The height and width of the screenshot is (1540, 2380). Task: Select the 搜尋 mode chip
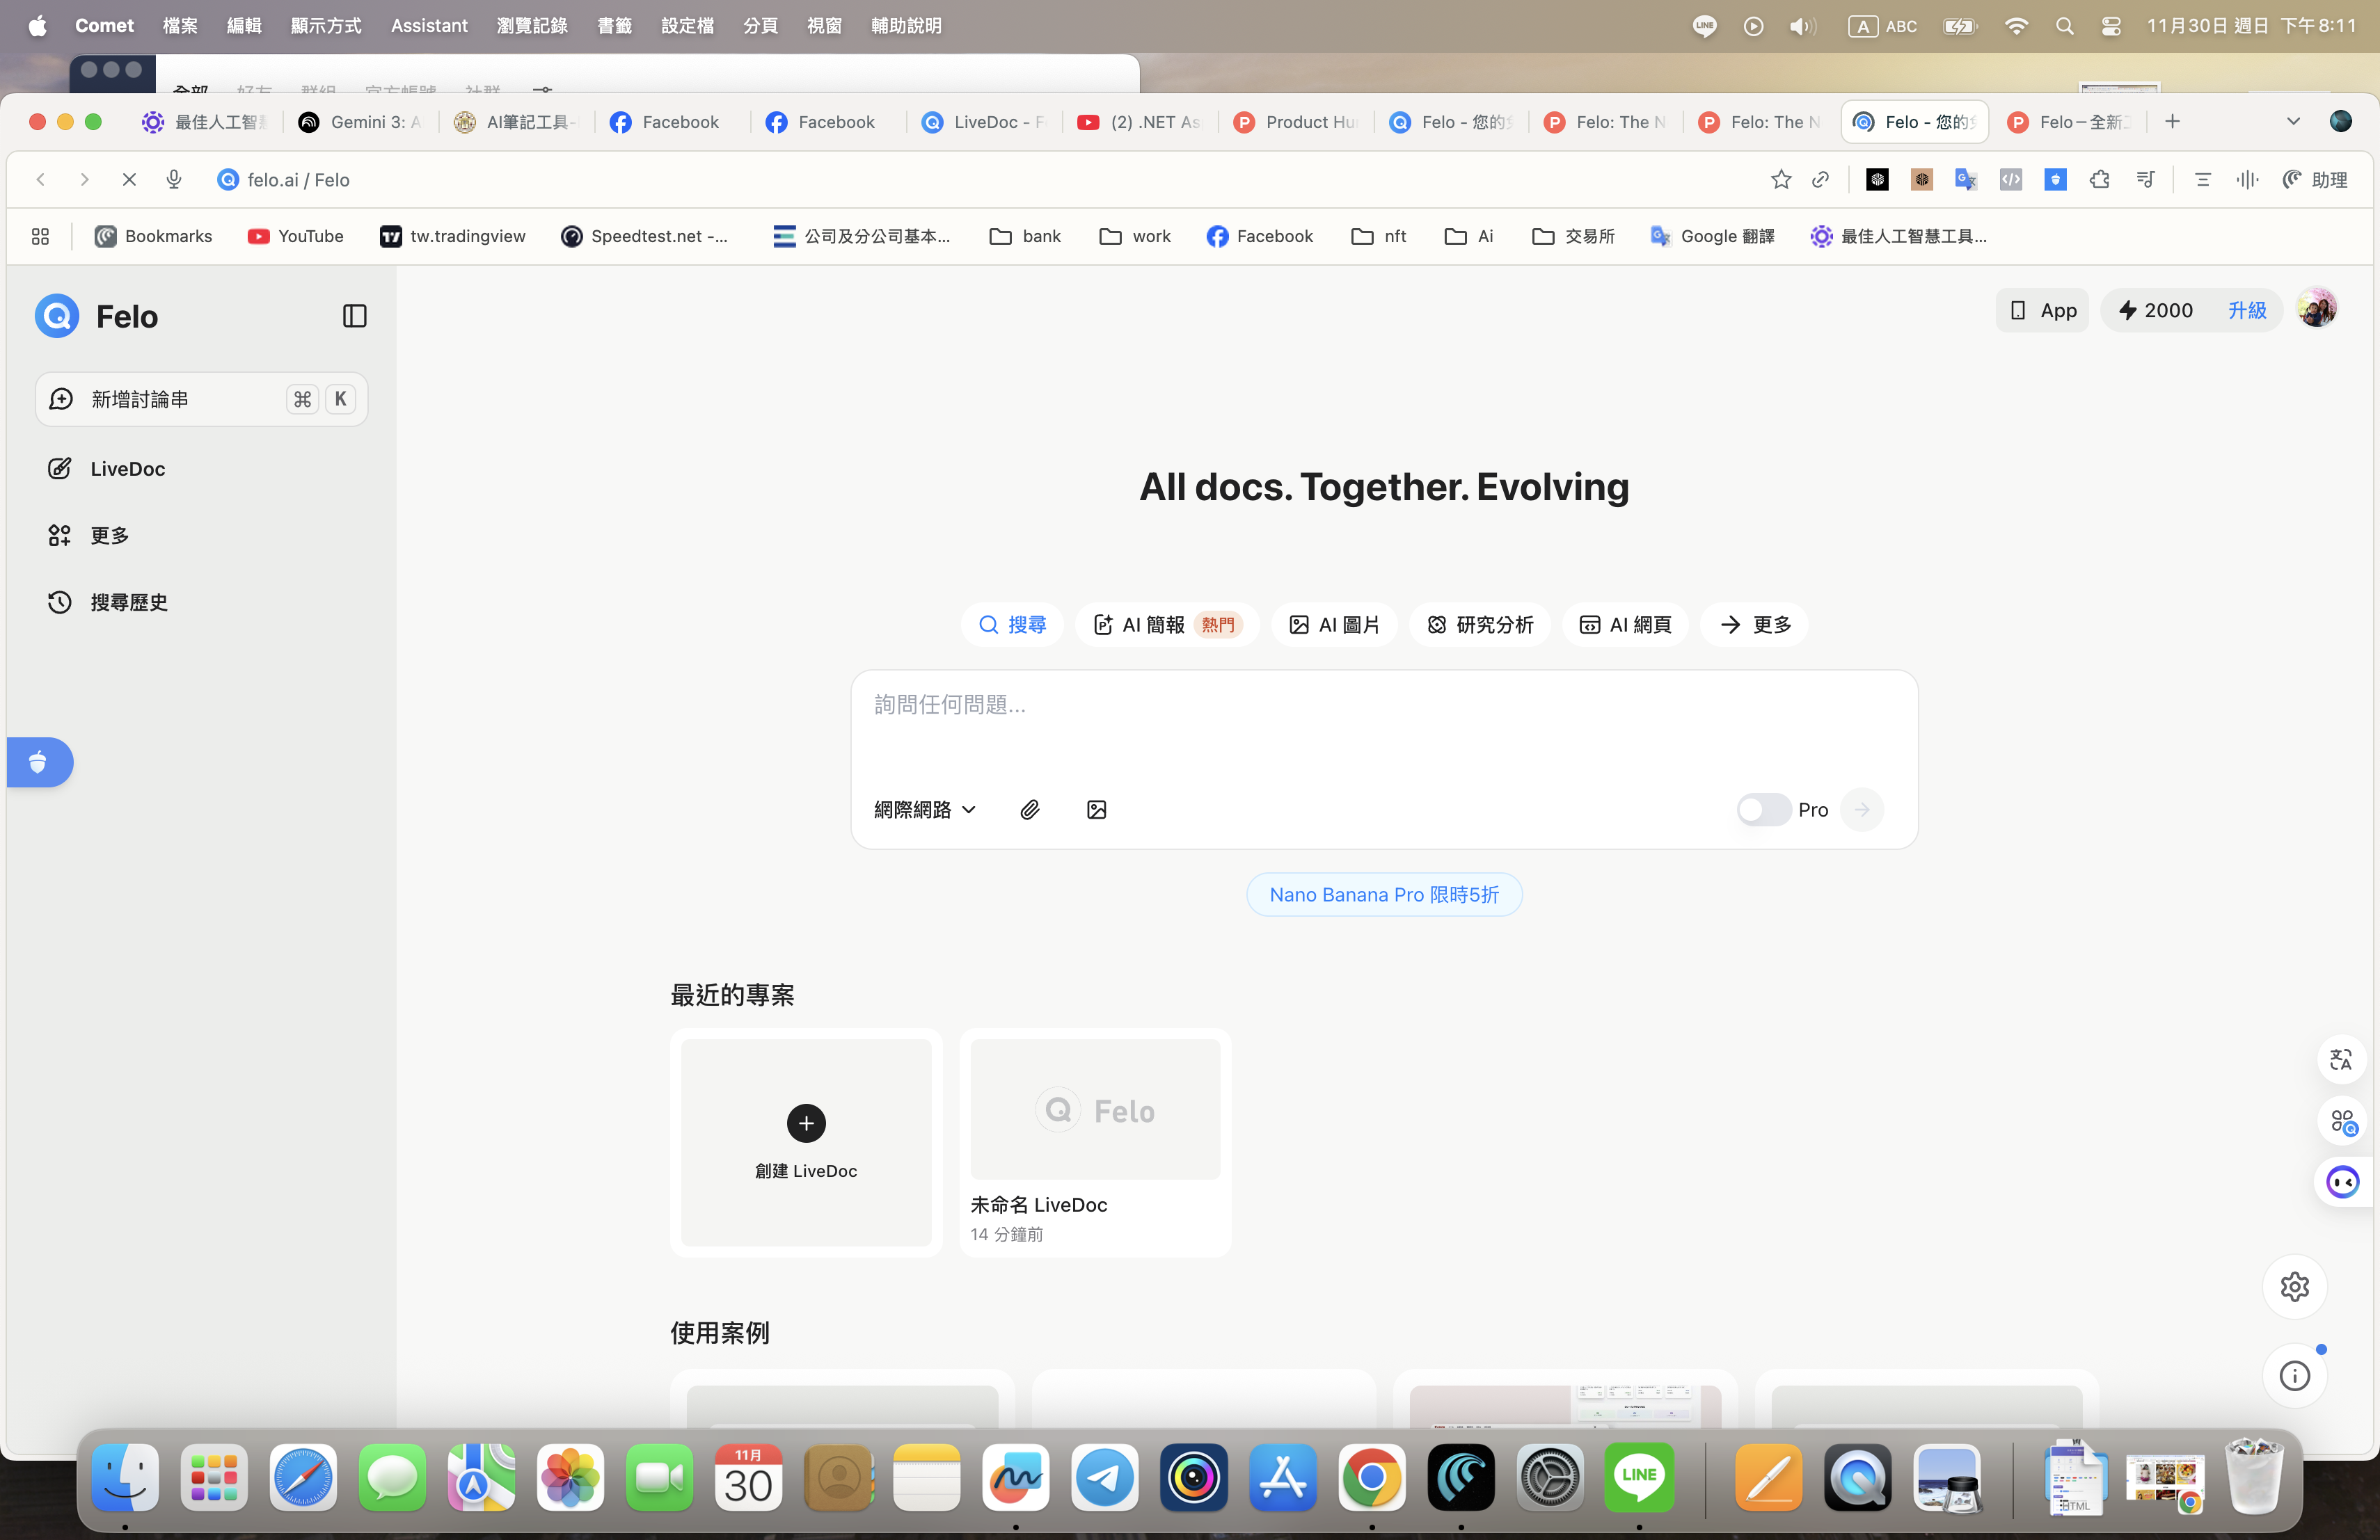coord(1012,625)
